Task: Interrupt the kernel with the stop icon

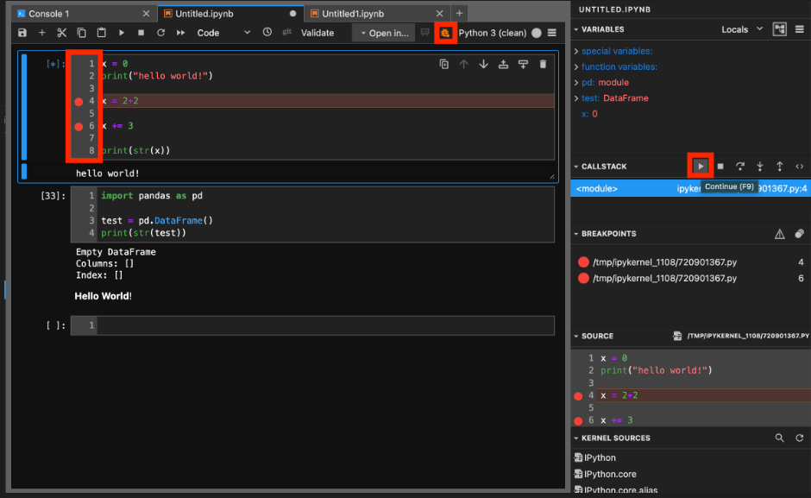Action: tap(141, 33)
